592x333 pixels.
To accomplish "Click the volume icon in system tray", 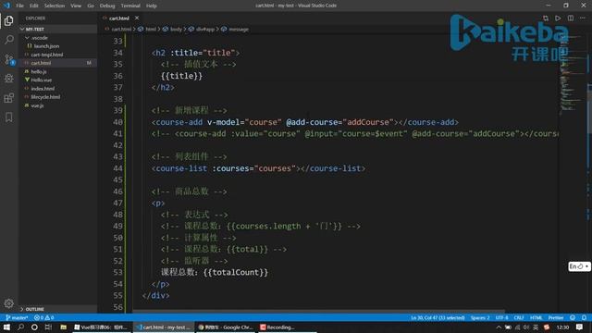I will pos(526,327).
